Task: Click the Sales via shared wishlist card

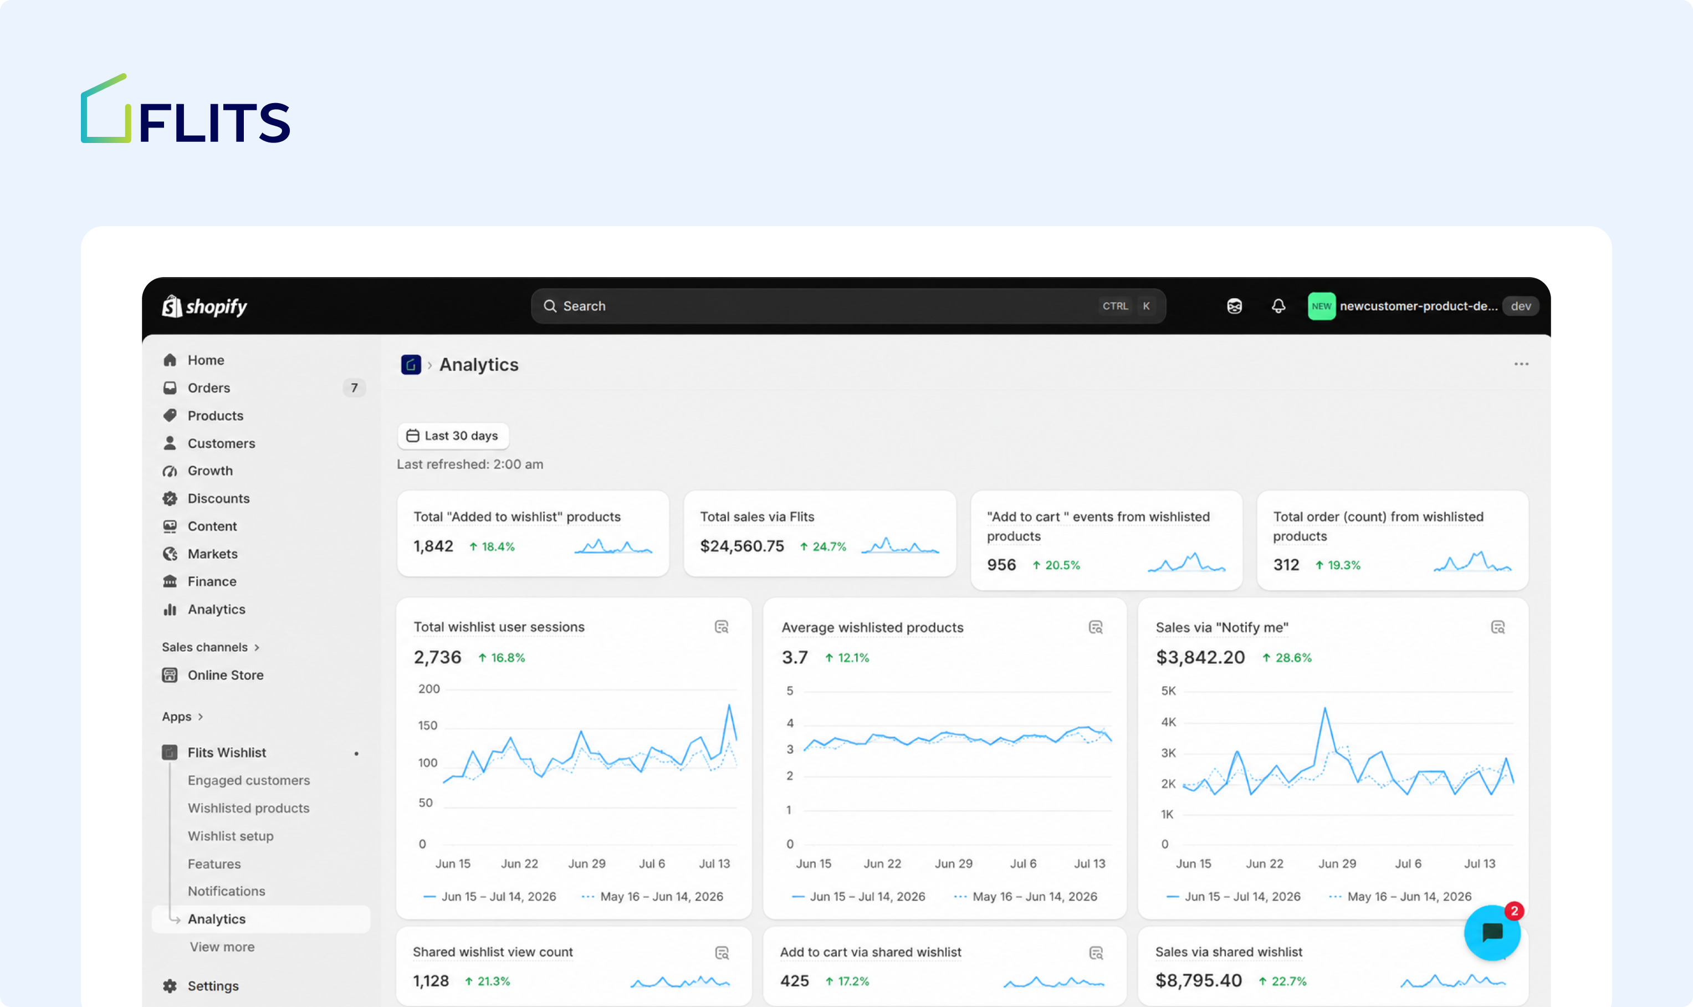Action: [1333, 967]
